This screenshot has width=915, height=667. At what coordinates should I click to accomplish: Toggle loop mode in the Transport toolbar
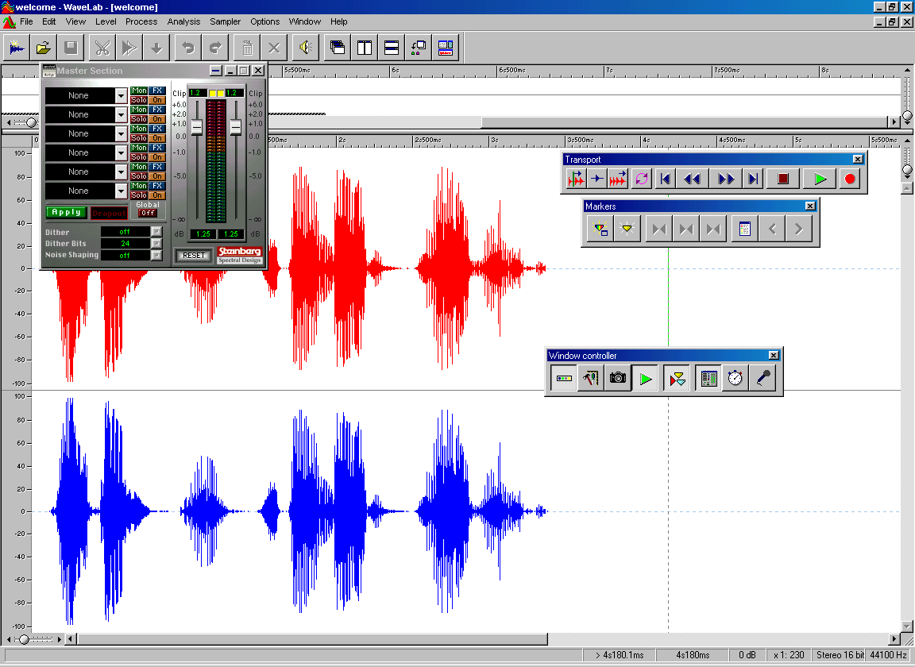coord(642,179)
